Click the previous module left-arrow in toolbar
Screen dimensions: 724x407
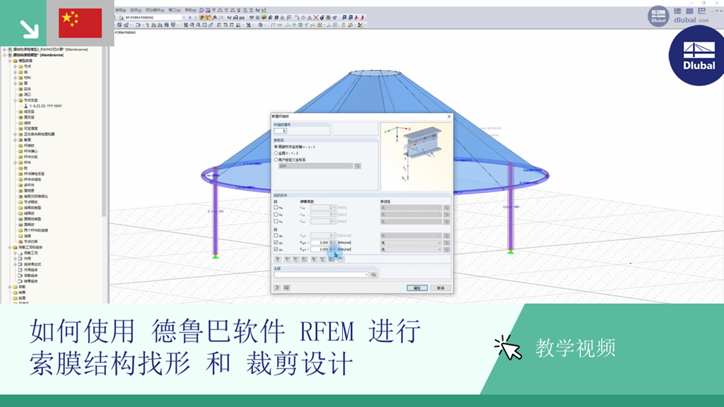pyautogui.click(x=189, y=18)
